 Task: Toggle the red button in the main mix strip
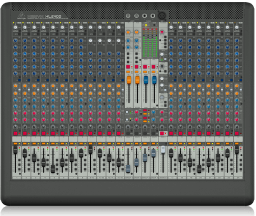click(x=162, y=133)
